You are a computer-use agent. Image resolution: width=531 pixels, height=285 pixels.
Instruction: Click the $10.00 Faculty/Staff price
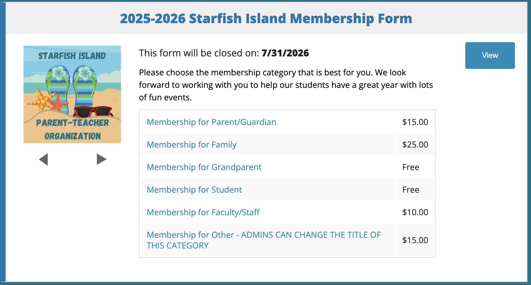coord(415,212)
